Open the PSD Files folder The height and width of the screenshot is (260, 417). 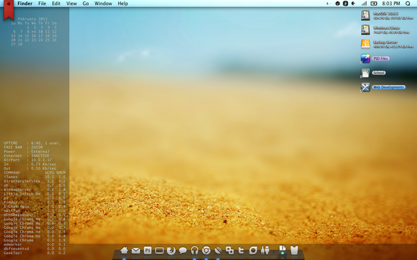(366, 58)
